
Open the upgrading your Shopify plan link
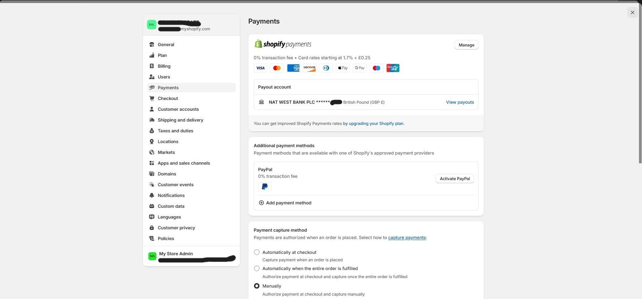click(x=373, y=124)
